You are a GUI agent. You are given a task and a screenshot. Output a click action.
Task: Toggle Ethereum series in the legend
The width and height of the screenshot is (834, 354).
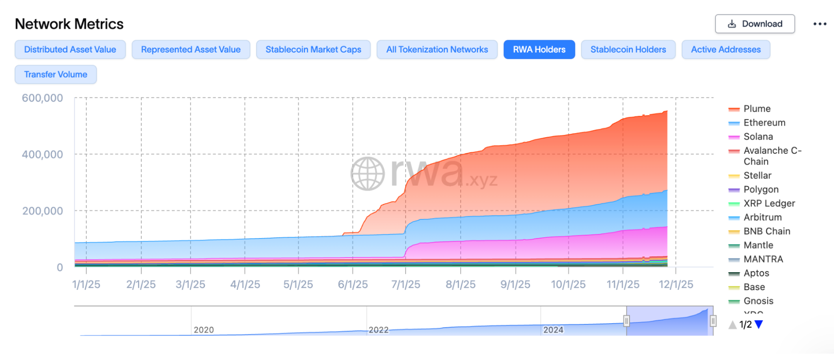tap(764, 123)
